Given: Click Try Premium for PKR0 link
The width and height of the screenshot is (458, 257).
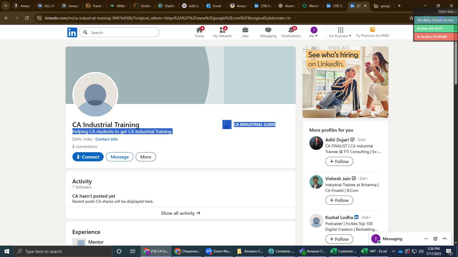Looking at the screenshot, I should tap(372, 32).
